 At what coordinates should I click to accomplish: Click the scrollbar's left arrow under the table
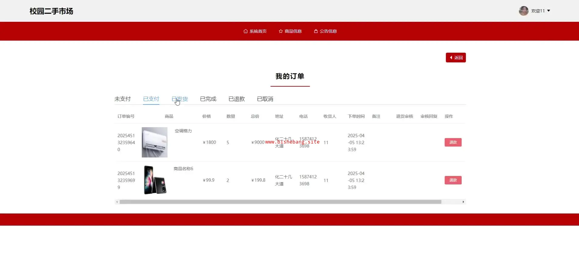point(117,202)
